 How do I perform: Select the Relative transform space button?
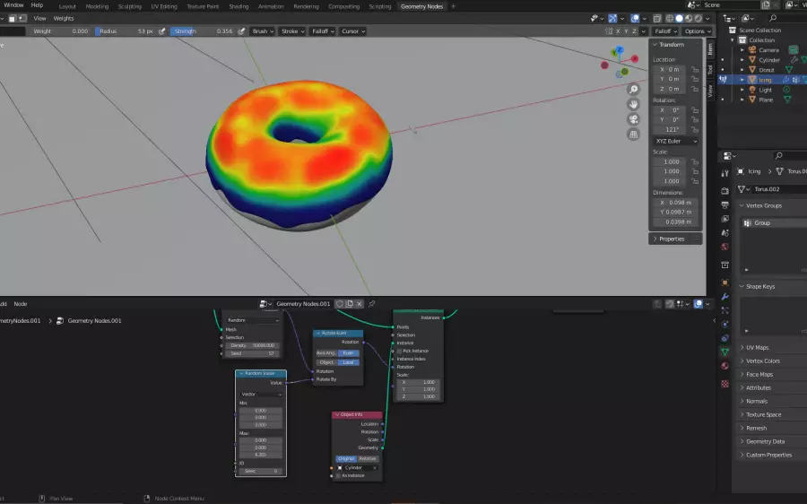point(368,458)
